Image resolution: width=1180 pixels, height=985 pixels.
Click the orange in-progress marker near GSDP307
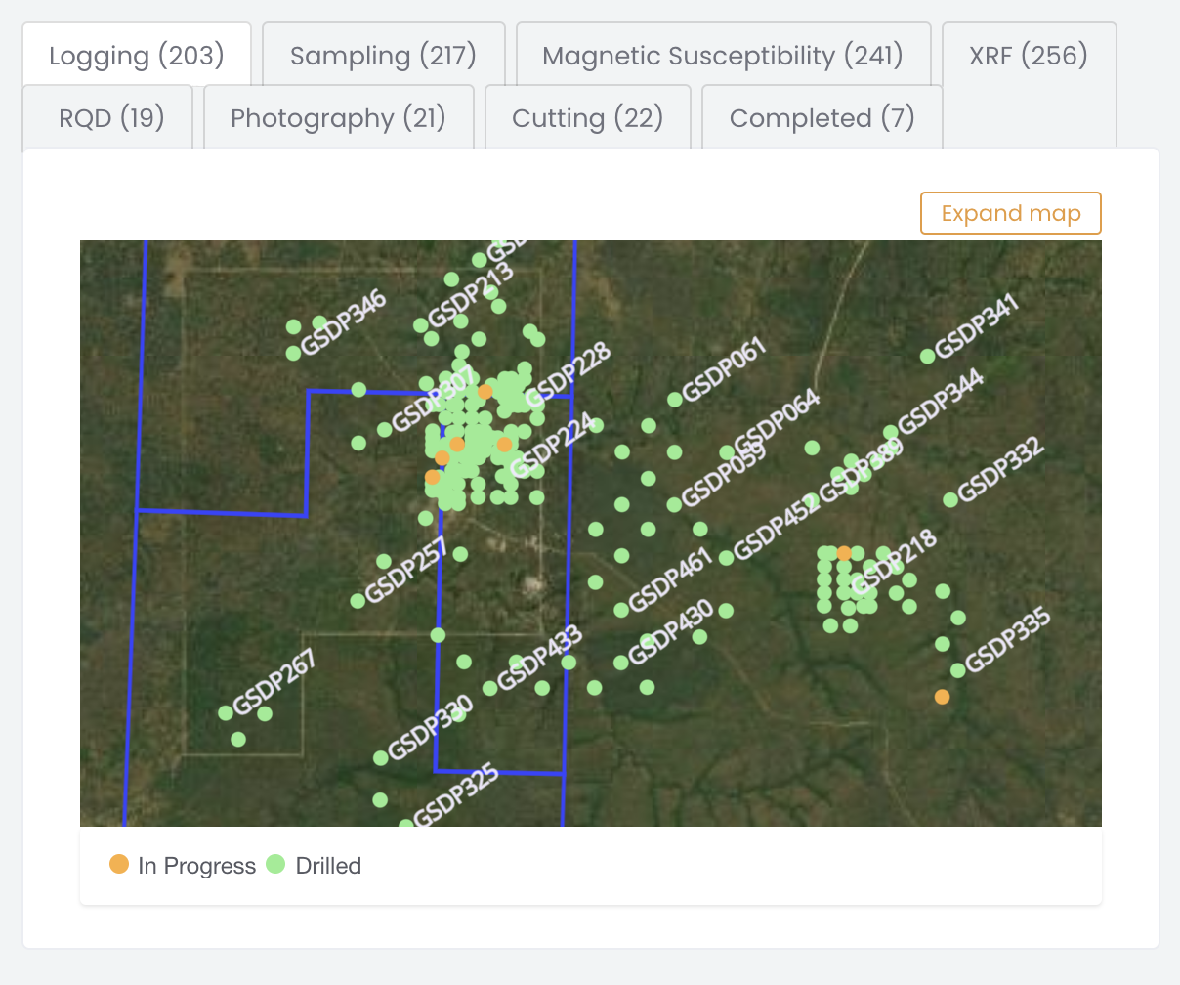point(485,392)
